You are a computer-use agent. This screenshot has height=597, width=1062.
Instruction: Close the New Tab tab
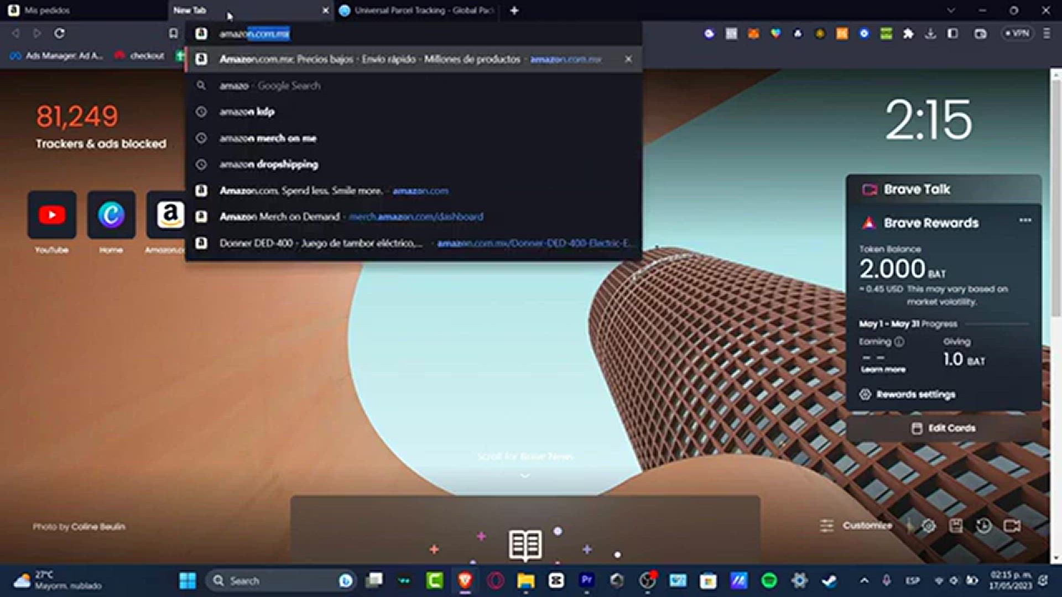pyautogui.click(x=325, y=11)
